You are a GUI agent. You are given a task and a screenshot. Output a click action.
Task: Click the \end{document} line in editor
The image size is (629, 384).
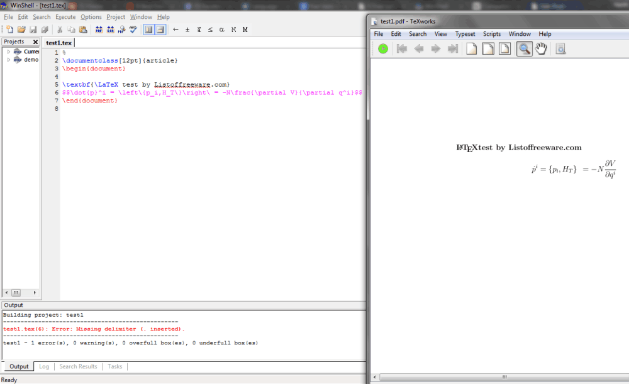[90, 101]
